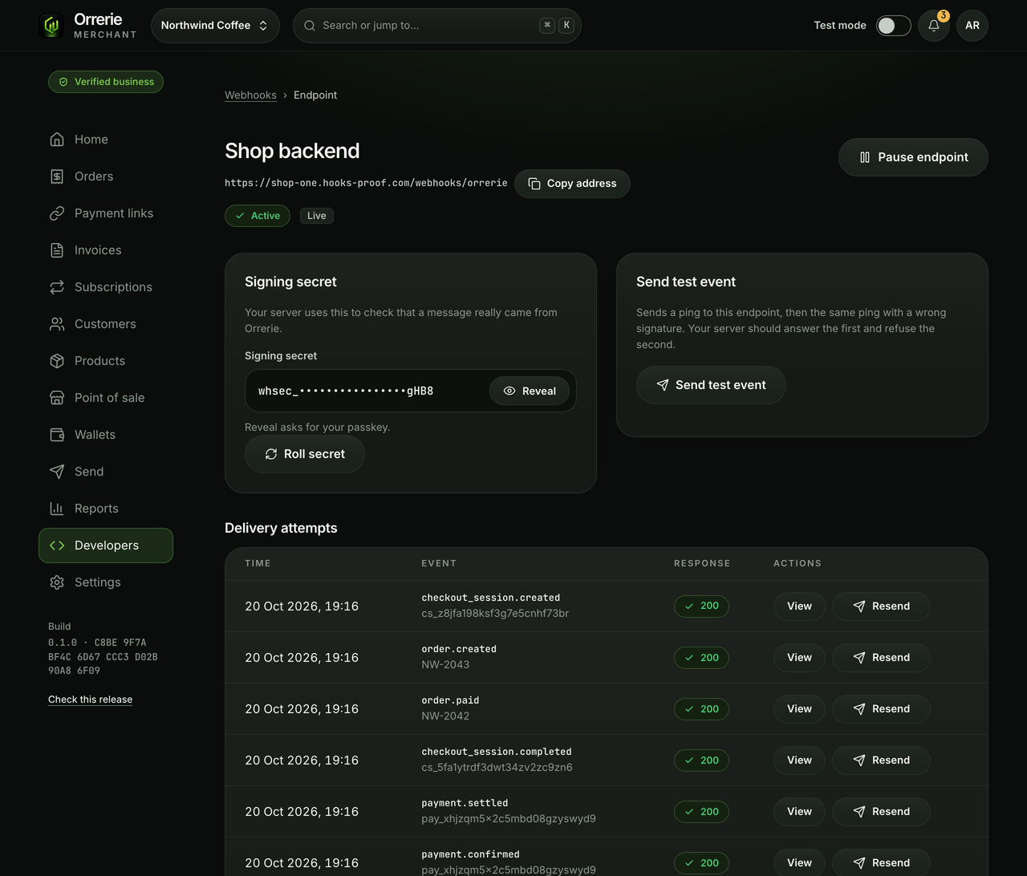Viewport: 1027px width, 876px height.
Task: View the checkout_session.created delivery attempt
Action: tap(799, 606)
